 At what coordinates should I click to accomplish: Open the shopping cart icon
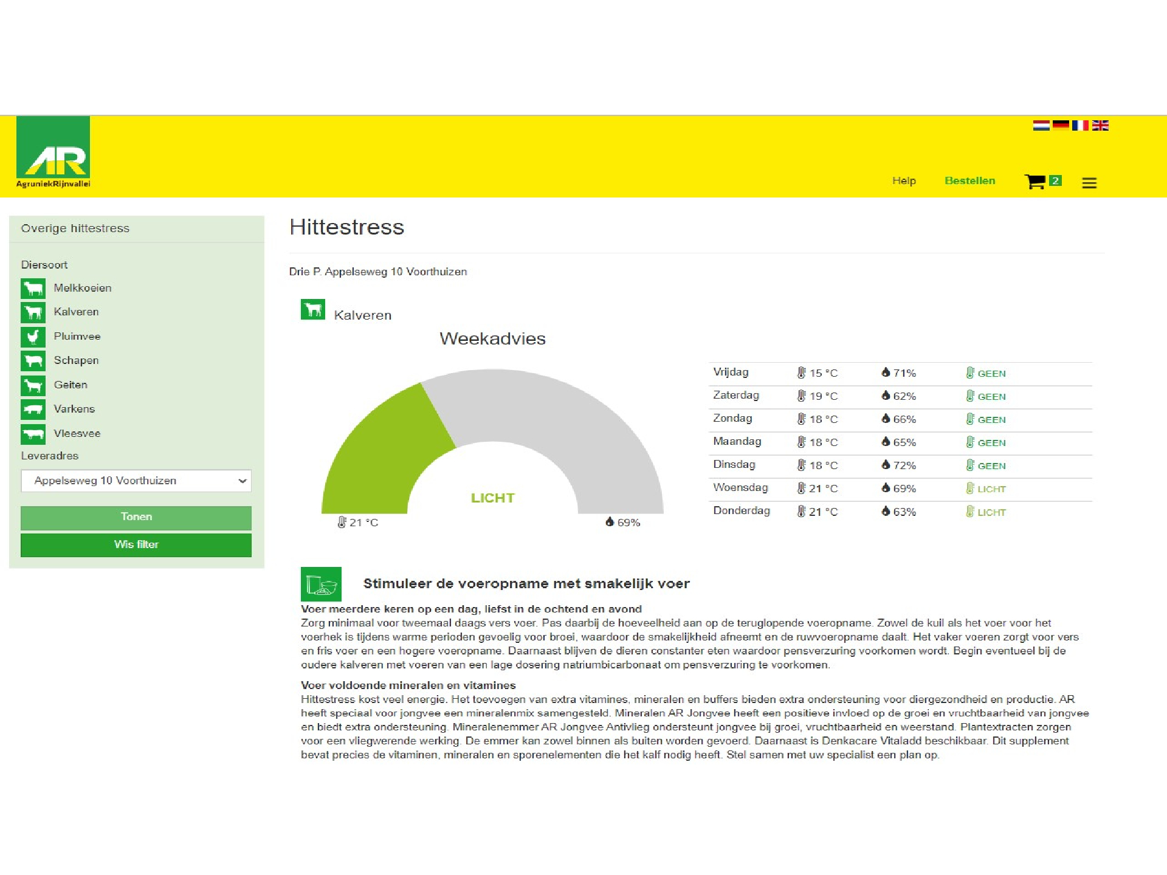tap(1034, 181)
